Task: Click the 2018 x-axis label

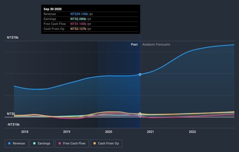Action: (x=25, y=132)
